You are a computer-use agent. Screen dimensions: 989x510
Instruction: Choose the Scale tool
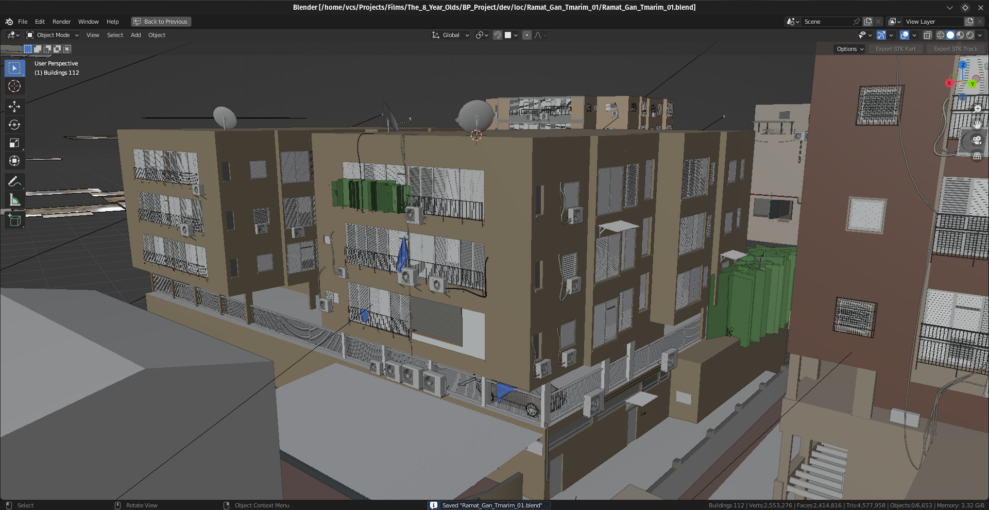point(14,143)
